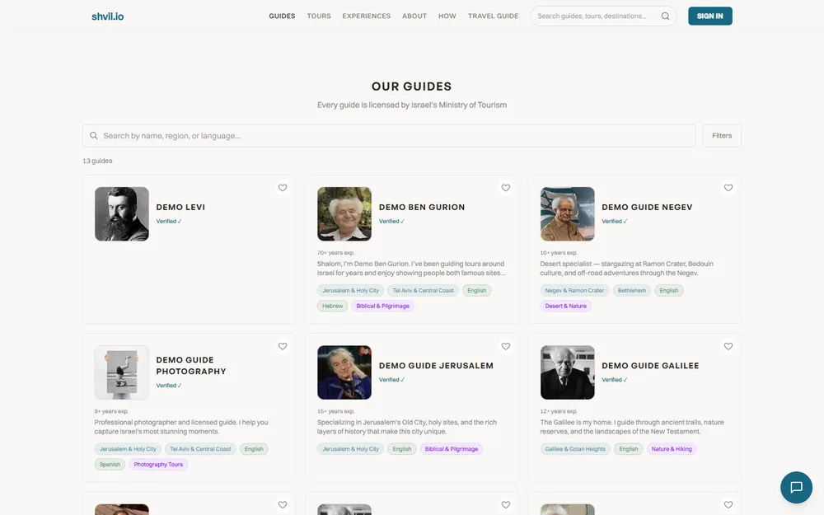824x515 pixels.
Task: Click Demo Guide Photography profile photo
Action: [x=122, y=372]
